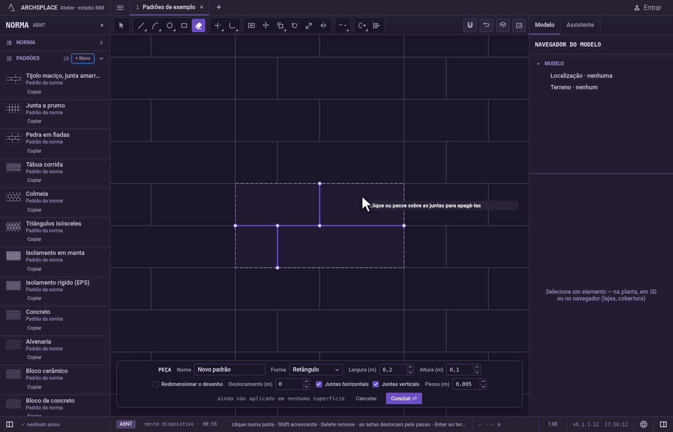
Task: Click the Concluir button
Action: pos(404,398)
